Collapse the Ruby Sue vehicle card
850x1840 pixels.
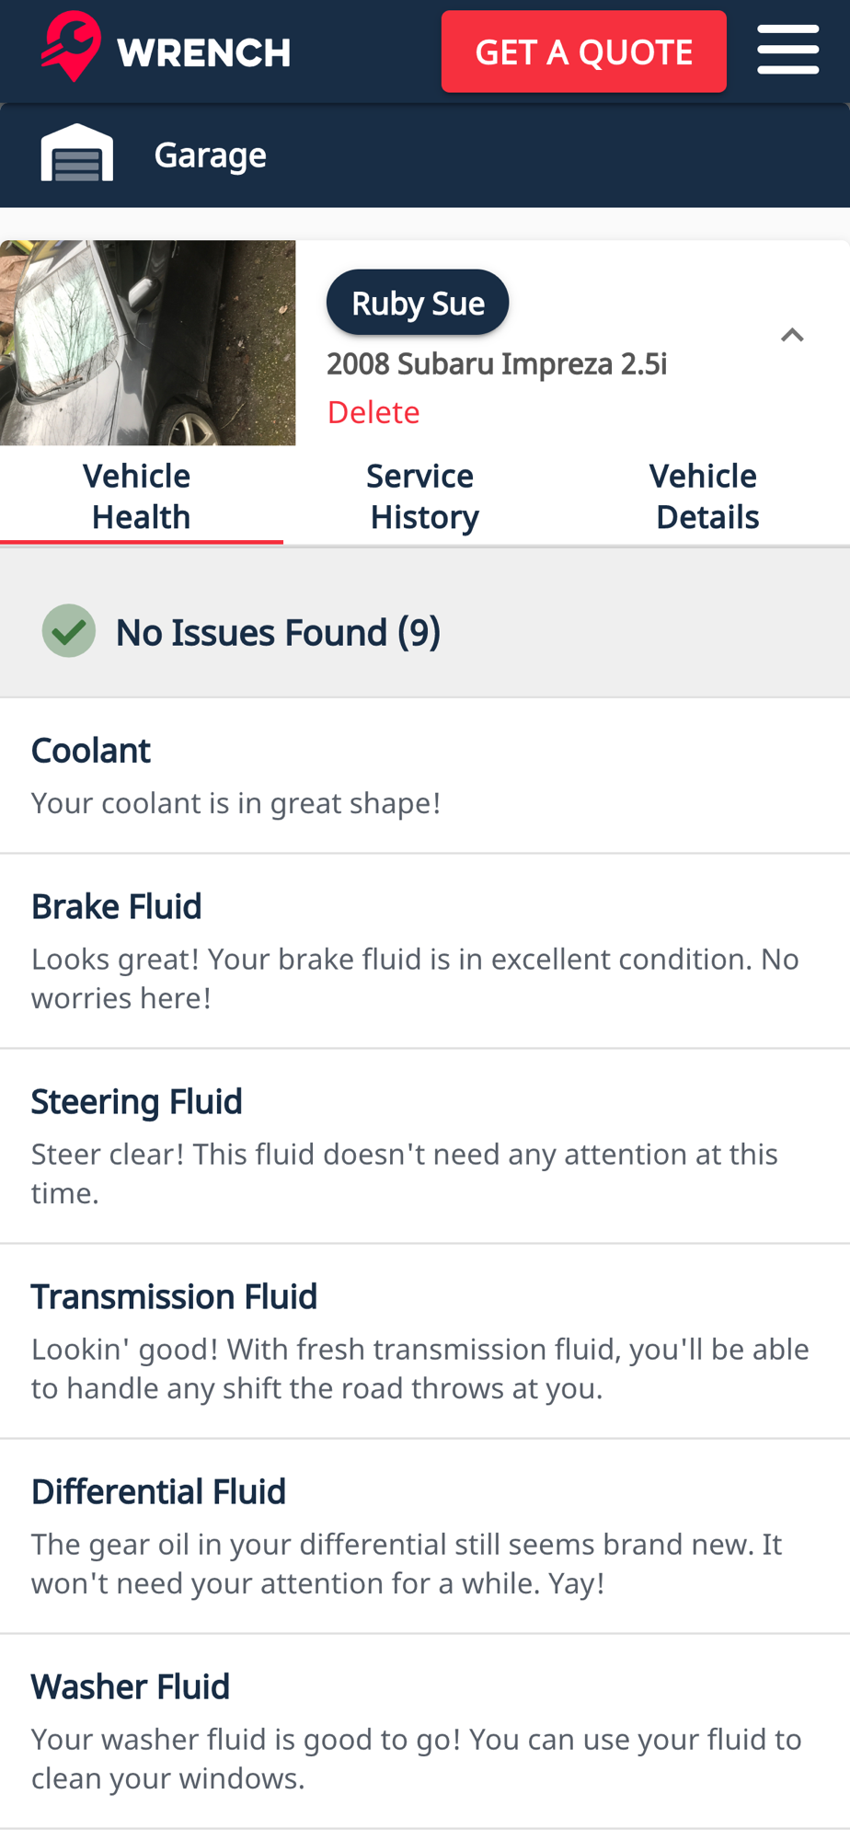792,335
